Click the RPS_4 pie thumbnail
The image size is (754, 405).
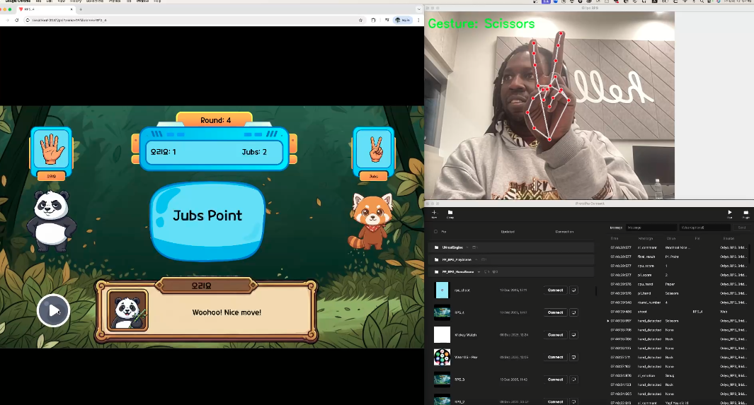pyautogui.click(x=442, y=312)
